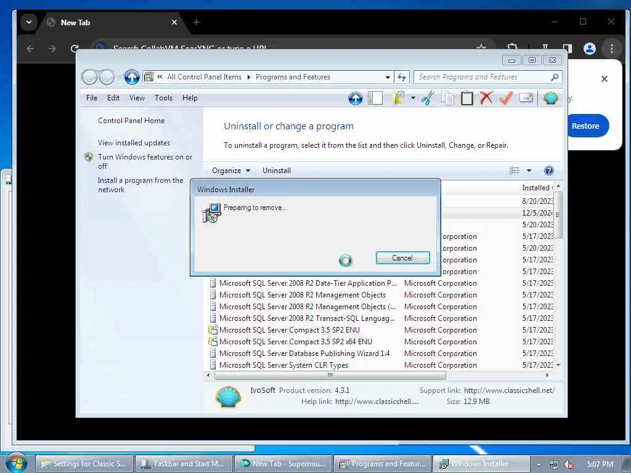
Task: Select Microsoft SQL Server 2008 R2 Data-Tier Application row
Action: (381, 283)
